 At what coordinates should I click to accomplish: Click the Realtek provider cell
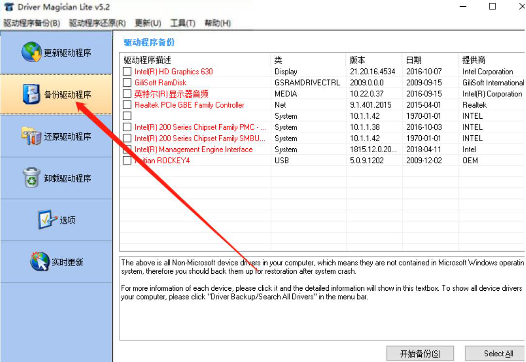(474, 105)
